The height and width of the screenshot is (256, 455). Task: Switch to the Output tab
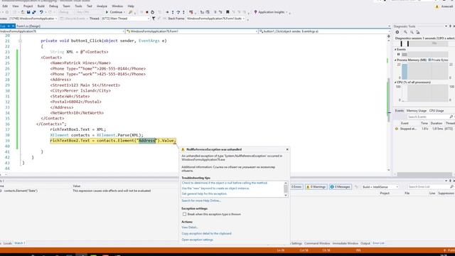(x=365, y=243)
